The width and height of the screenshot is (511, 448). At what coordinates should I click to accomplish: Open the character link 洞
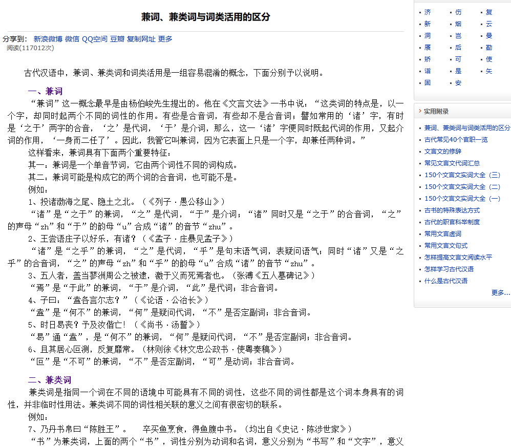tap(428, 36)
